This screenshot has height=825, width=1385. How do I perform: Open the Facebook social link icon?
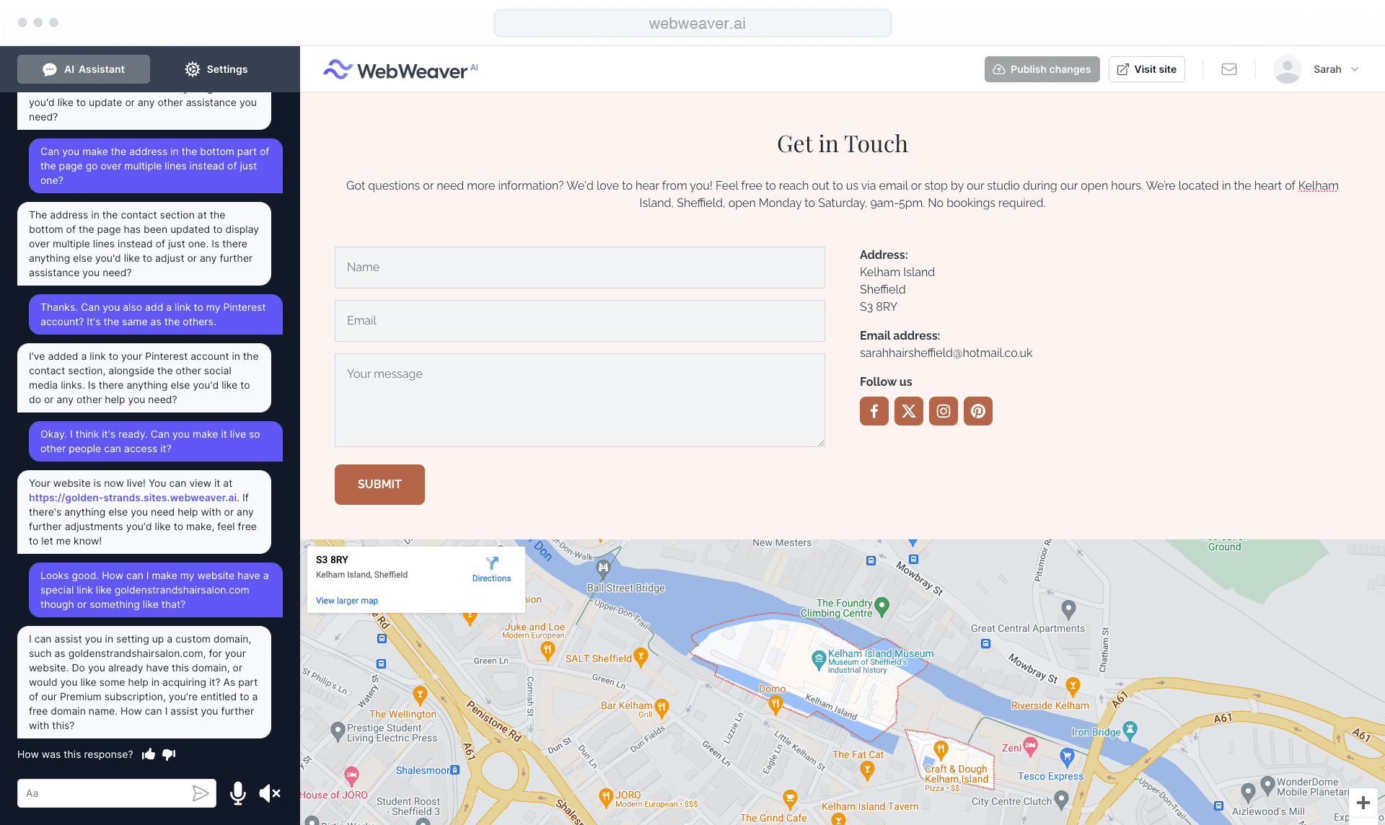(x=874, y=411)
